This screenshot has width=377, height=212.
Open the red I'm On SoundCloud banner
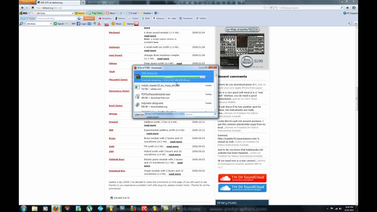coord(242,178)
